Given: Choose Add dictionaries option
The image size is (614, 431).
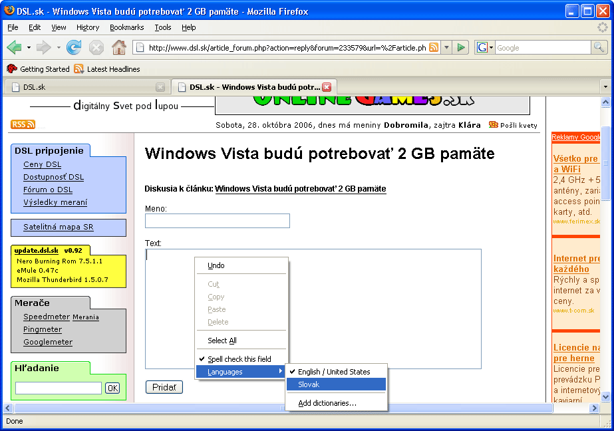Looking at the screenshot, I should tap(336, 403).
